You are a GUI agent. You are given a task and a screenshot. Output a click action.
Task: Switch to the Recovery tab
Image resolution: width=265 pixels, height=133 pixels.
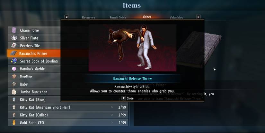pyautogui.click(x=88, y=17)
